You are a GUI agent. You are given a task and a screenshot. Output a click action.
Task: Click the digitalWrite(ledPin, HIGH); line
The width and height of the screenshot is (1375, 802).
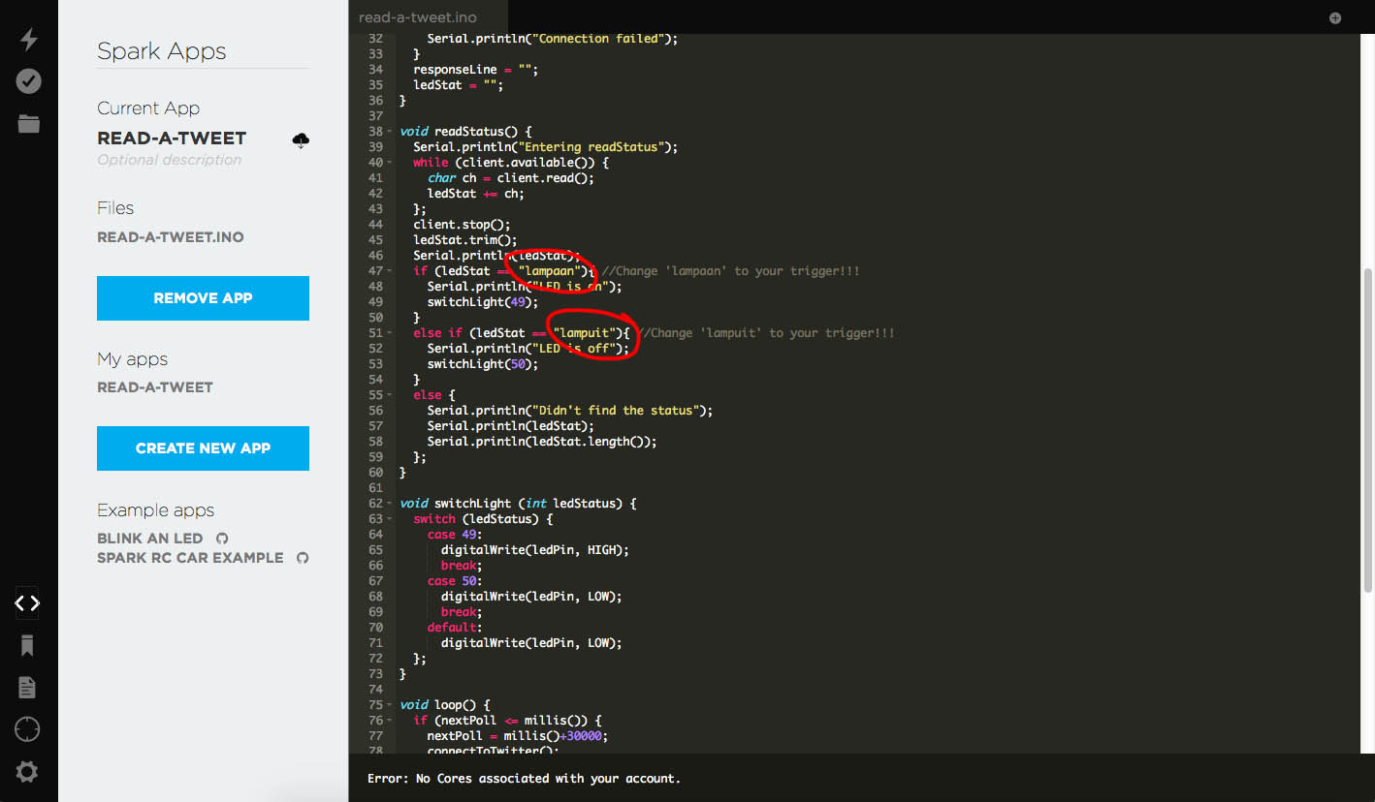click(x=535, y=549)
